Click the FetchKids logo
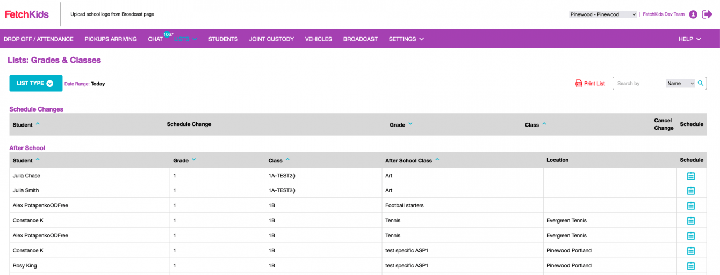720x275 pixels. point(27,14)
